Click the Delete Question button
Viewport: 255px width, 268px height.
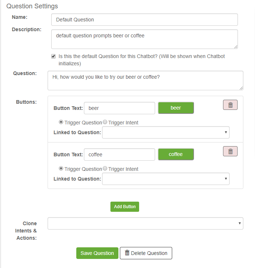click(x=146, y=253)
